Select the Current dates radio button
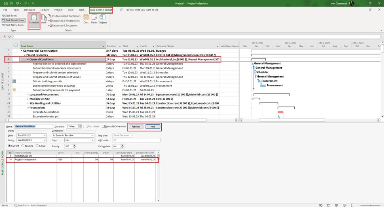Image resolution: width=384 pixels, height=207 pixels. [9, 146]
